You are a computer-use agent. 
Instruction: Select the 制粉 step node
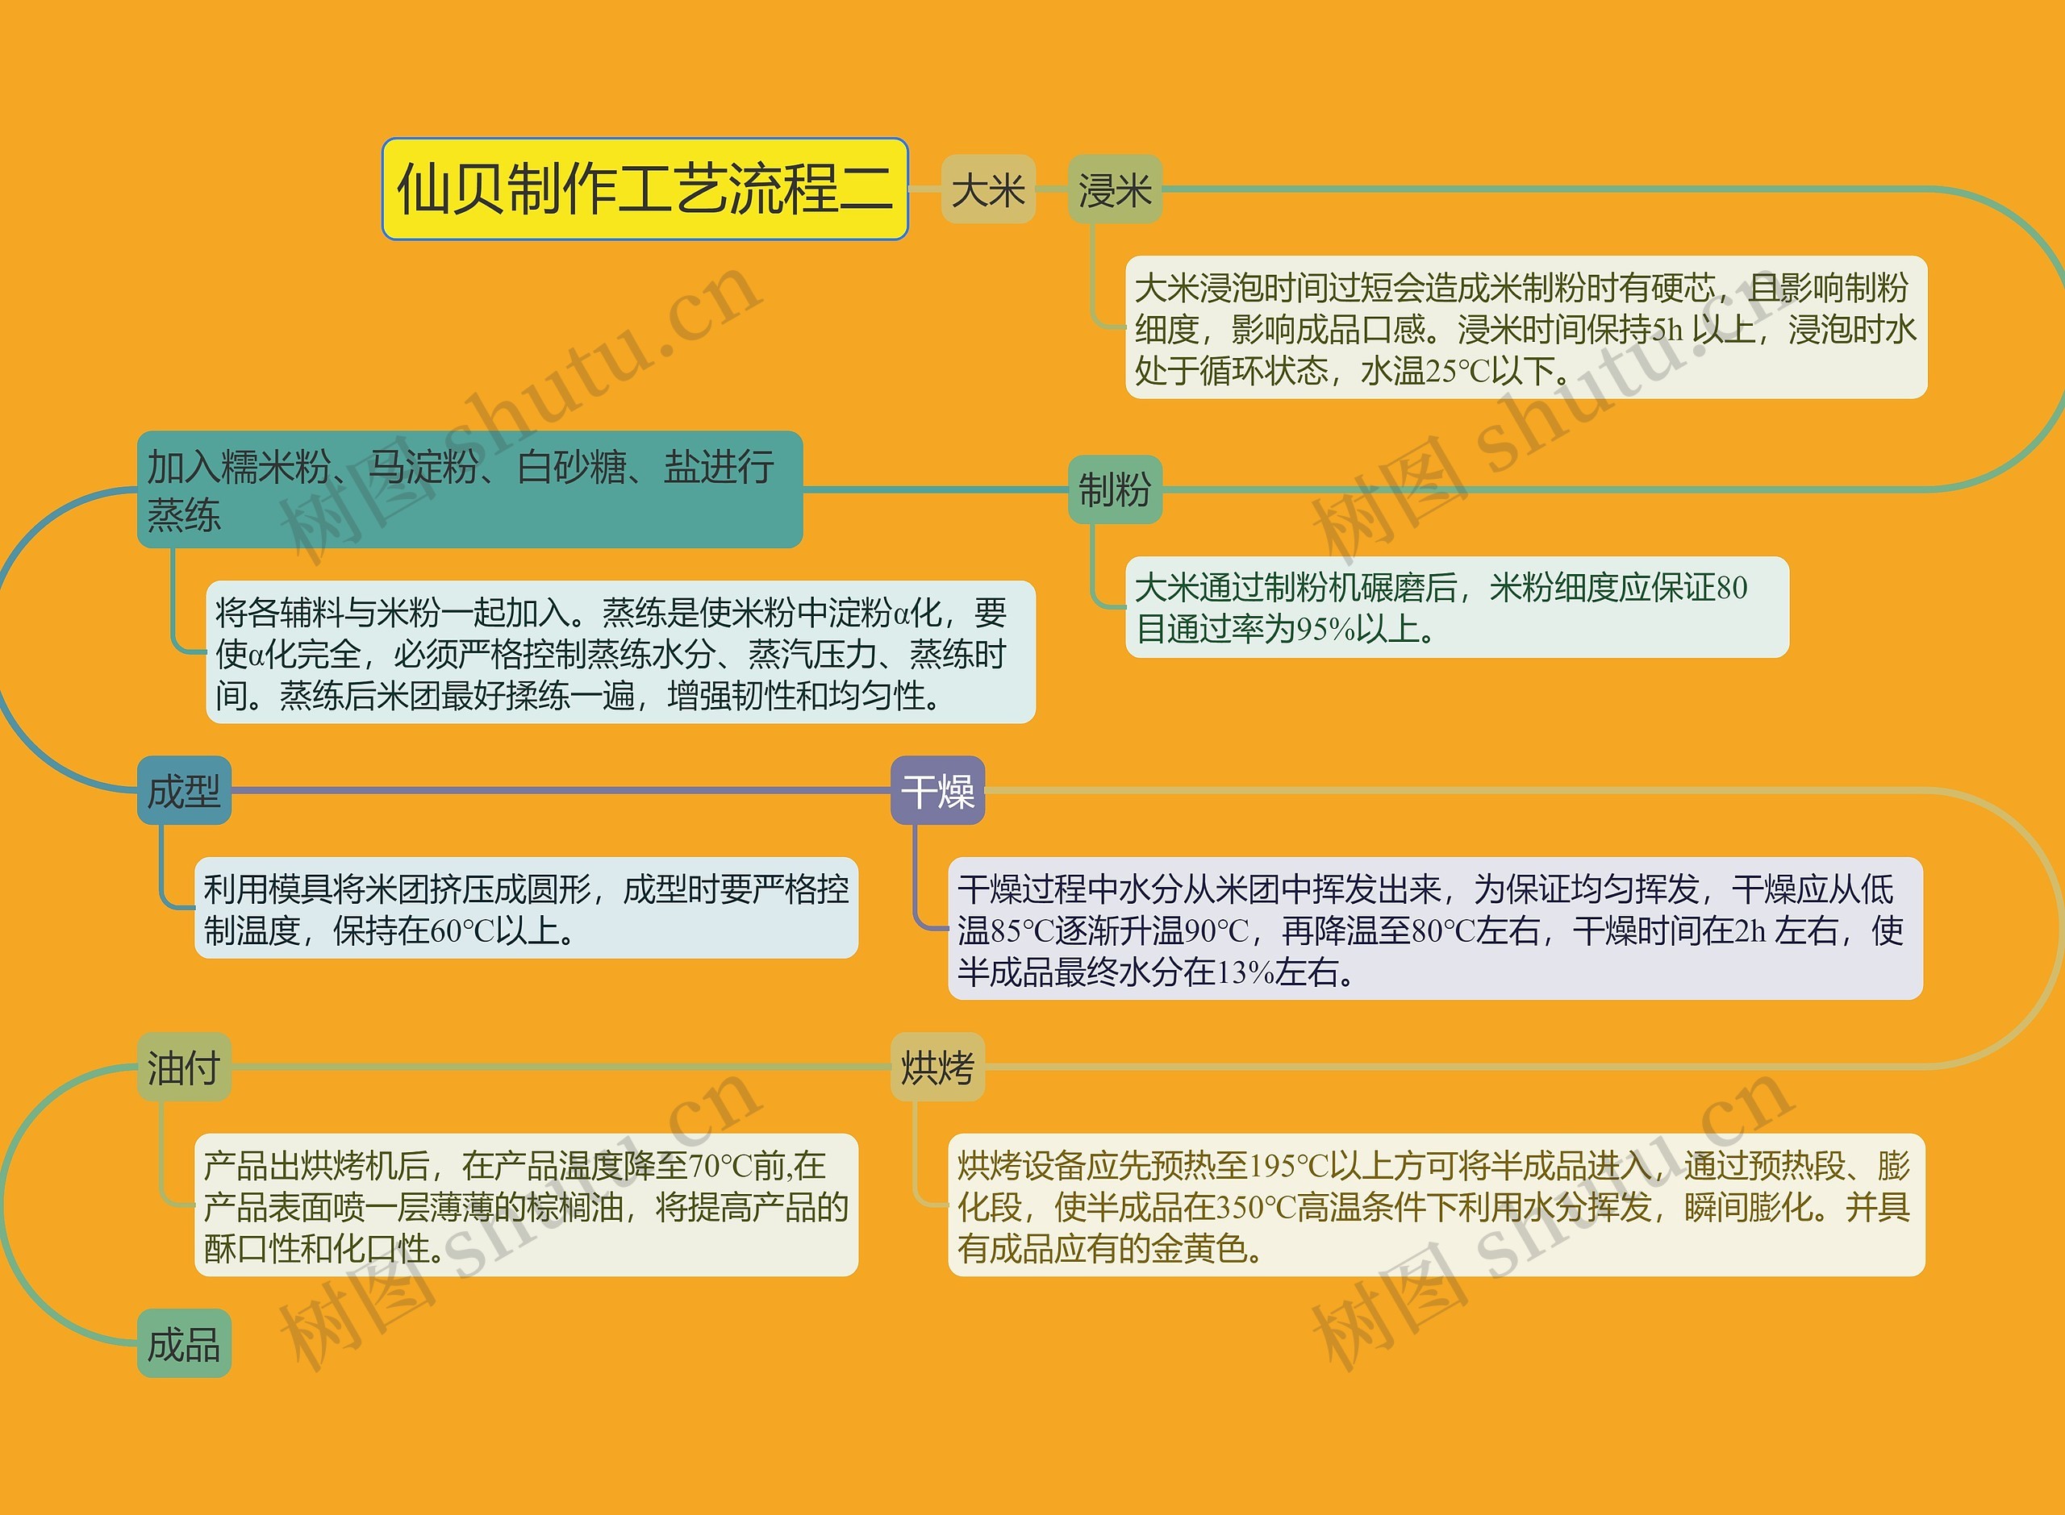pos(1115,489)
